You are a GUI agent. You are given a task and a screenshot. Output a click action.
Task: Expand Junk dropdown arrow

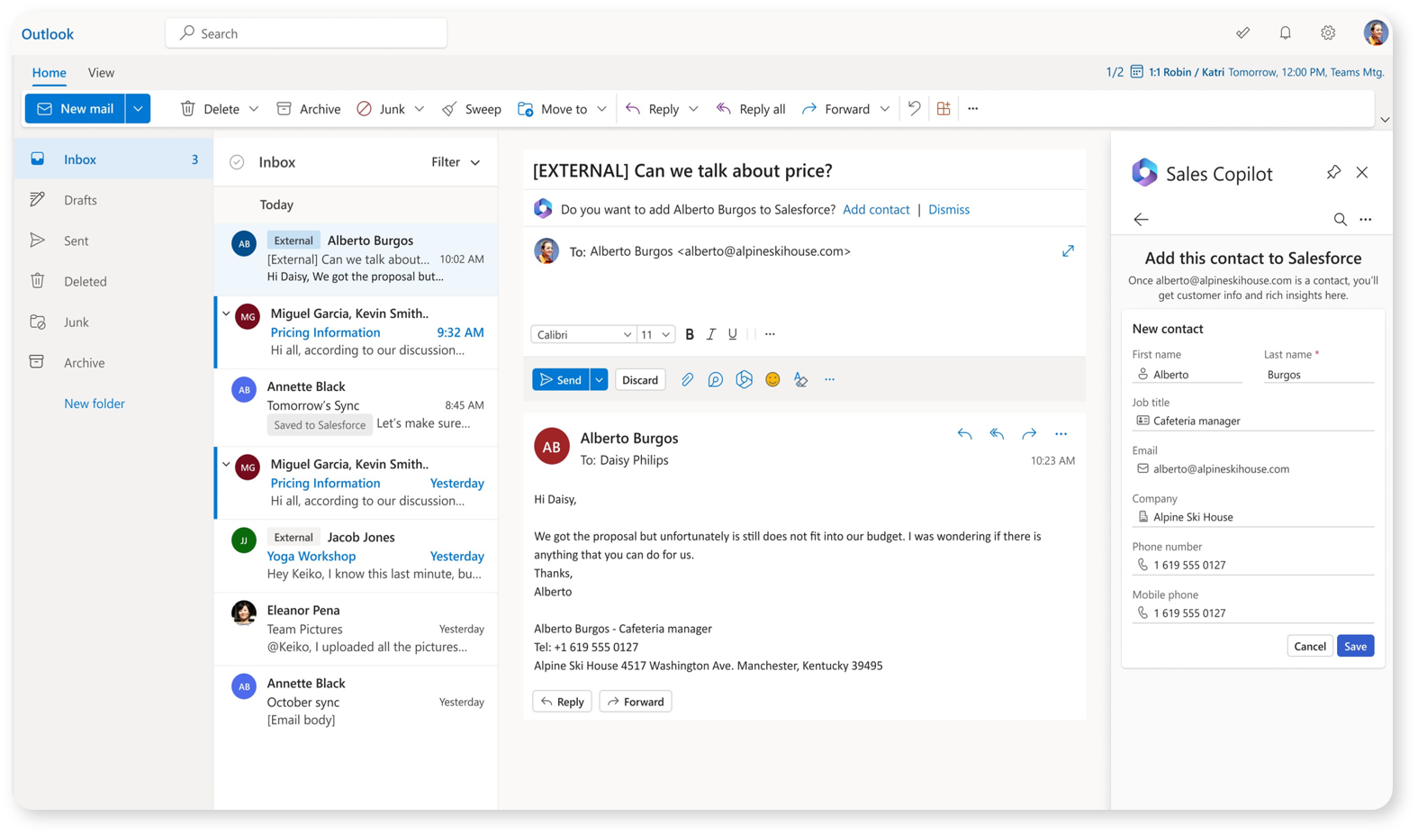420,109
